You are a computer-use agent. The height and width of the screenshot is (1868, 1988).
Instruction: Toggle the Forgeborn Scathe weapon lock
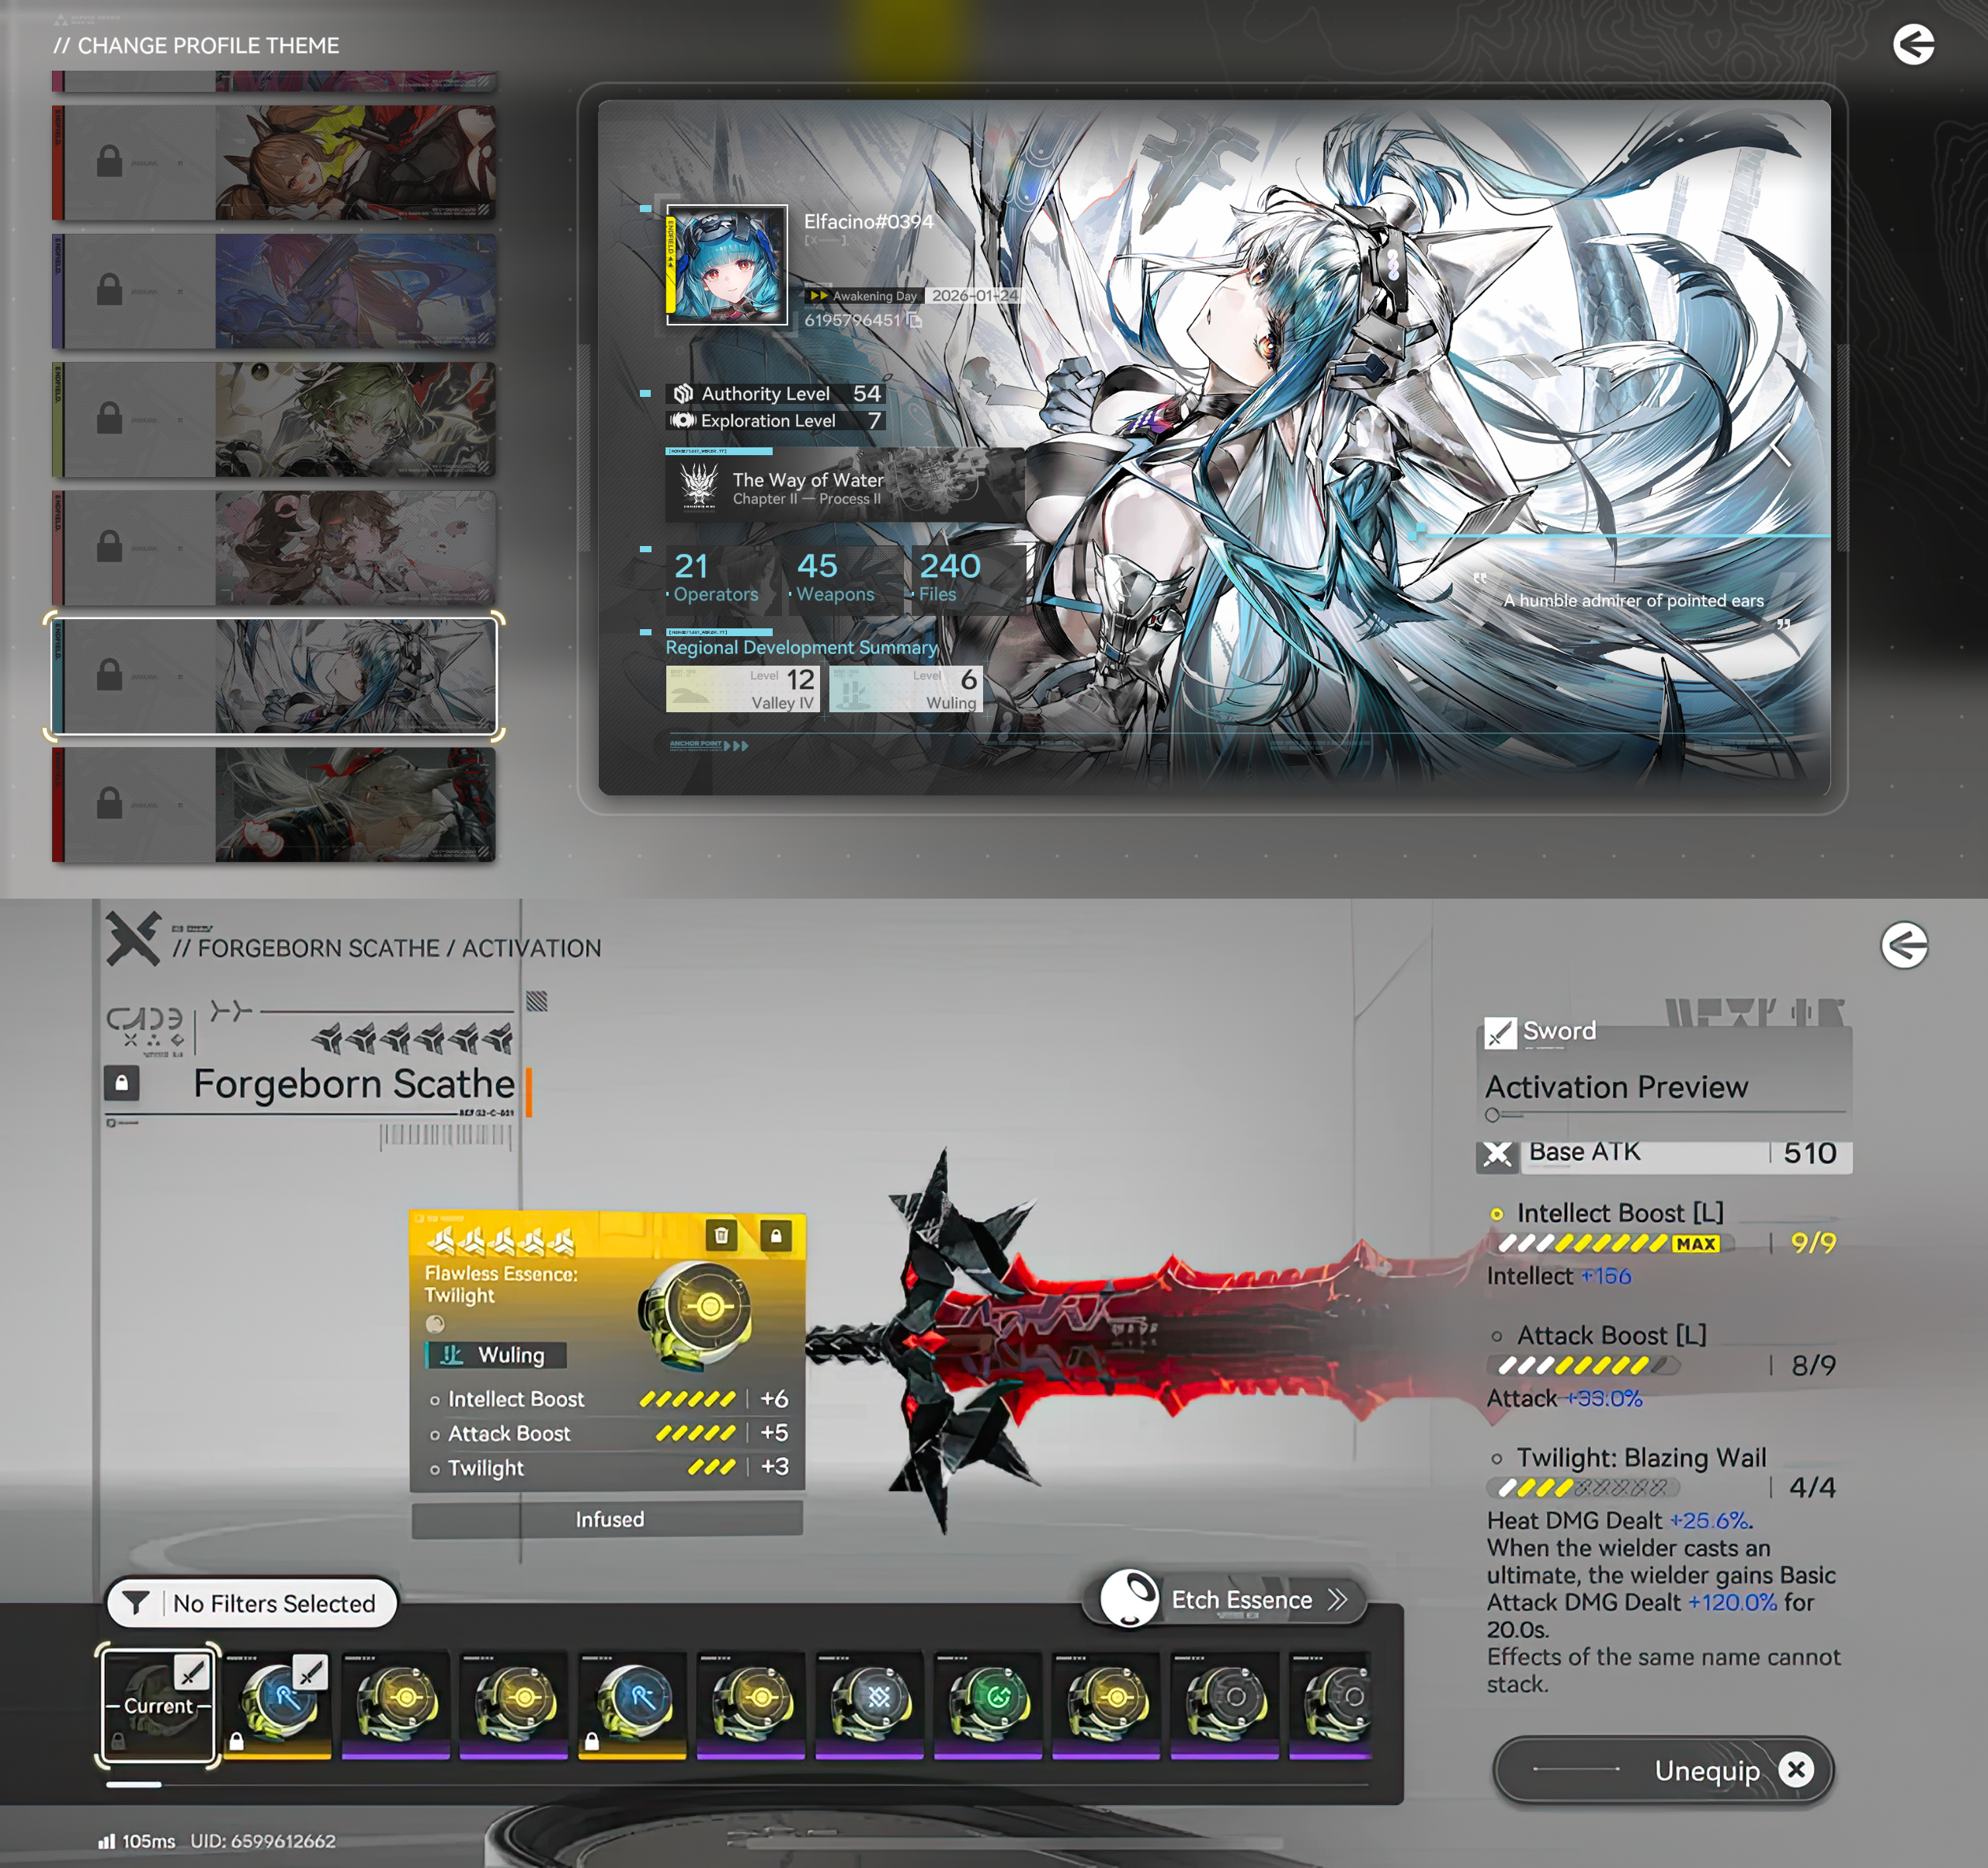(x=122, y=1083)
